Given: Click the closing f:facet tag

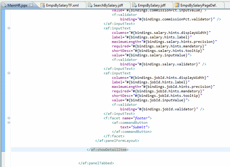Looking at the screenshot, I should (114, 136).
